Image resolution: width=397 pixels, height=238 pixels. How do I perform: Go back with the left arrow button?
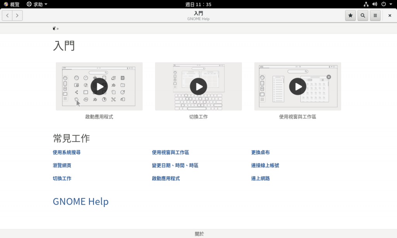[x=7, y=16]
